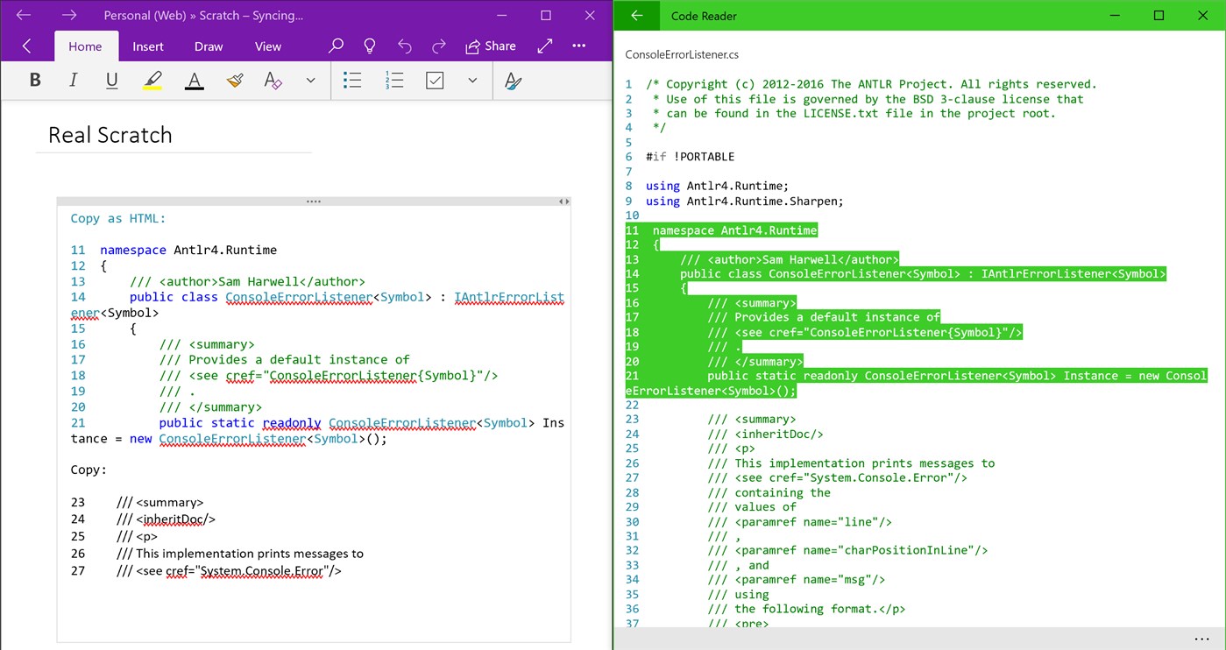Open the Styles pen icon
Viewport: 1226px width, 650px height.
coord(514,81)
